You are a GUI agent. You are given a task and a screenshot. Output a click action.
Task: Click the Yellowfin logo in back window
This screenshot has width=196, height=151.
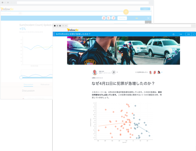tap(7, 9)
